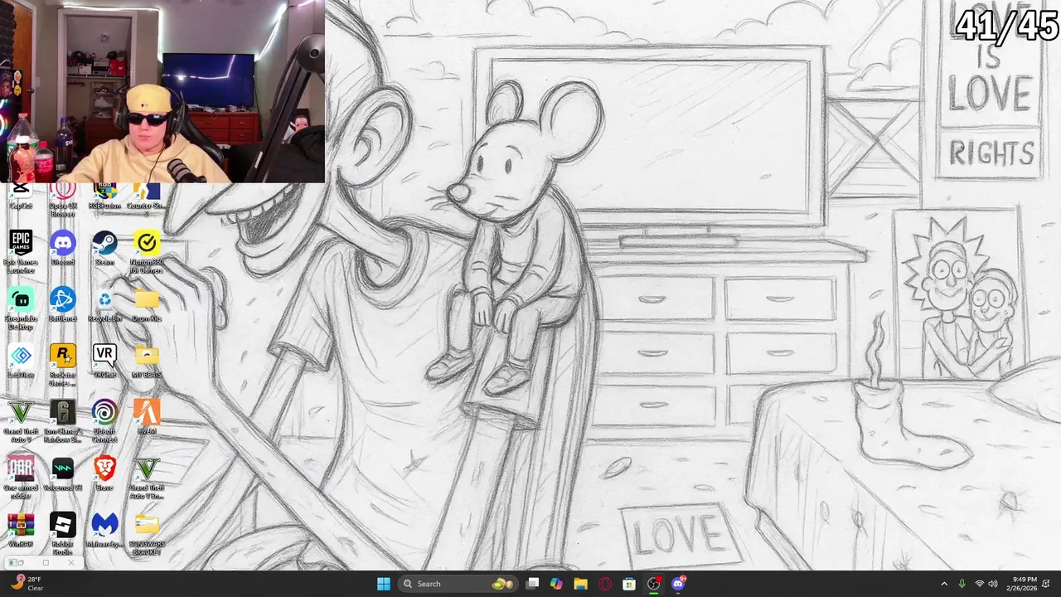Select the VRChat desktop shortcut
1061x597 pixels.
coord(104,361)
